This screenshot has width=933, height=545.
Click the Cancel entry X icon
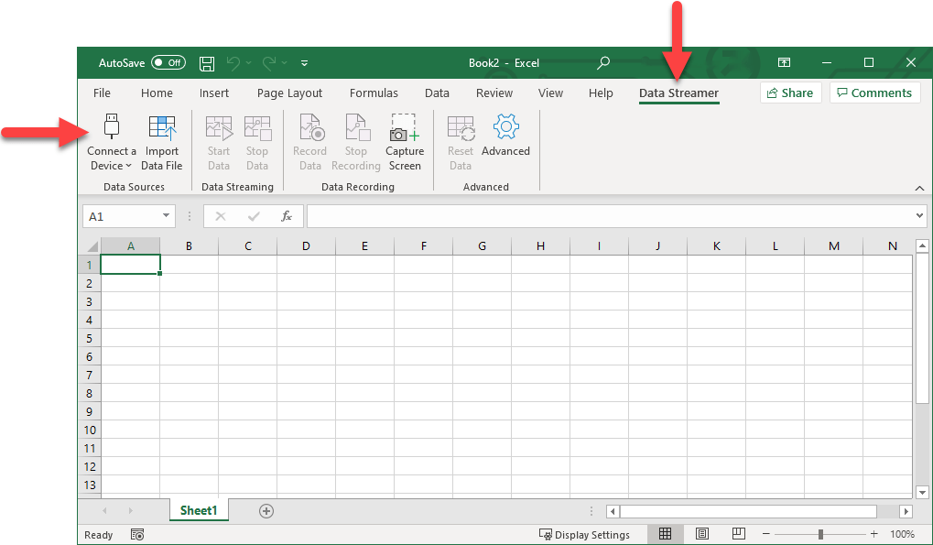[x=220, y=216]
